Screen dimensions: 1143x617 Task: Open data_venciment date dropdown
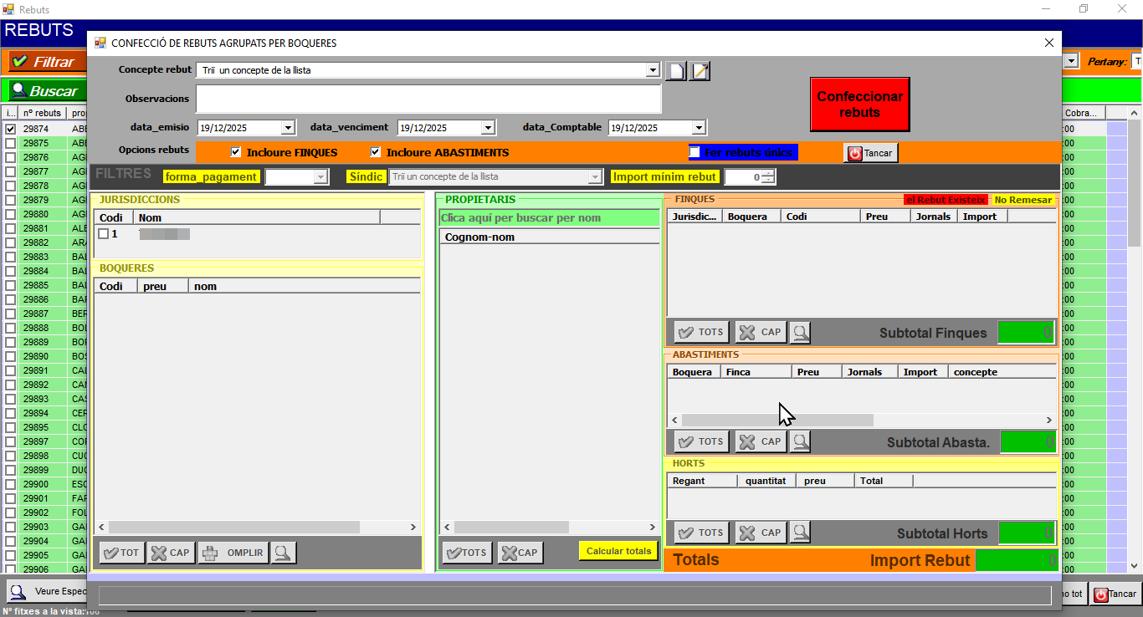click(x=488, y=128)
